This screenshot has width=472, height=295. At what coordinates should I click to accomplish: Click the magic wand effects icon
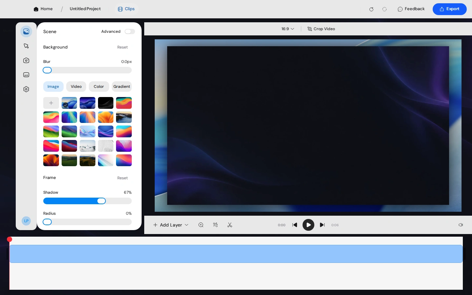[x=215, y=225]
